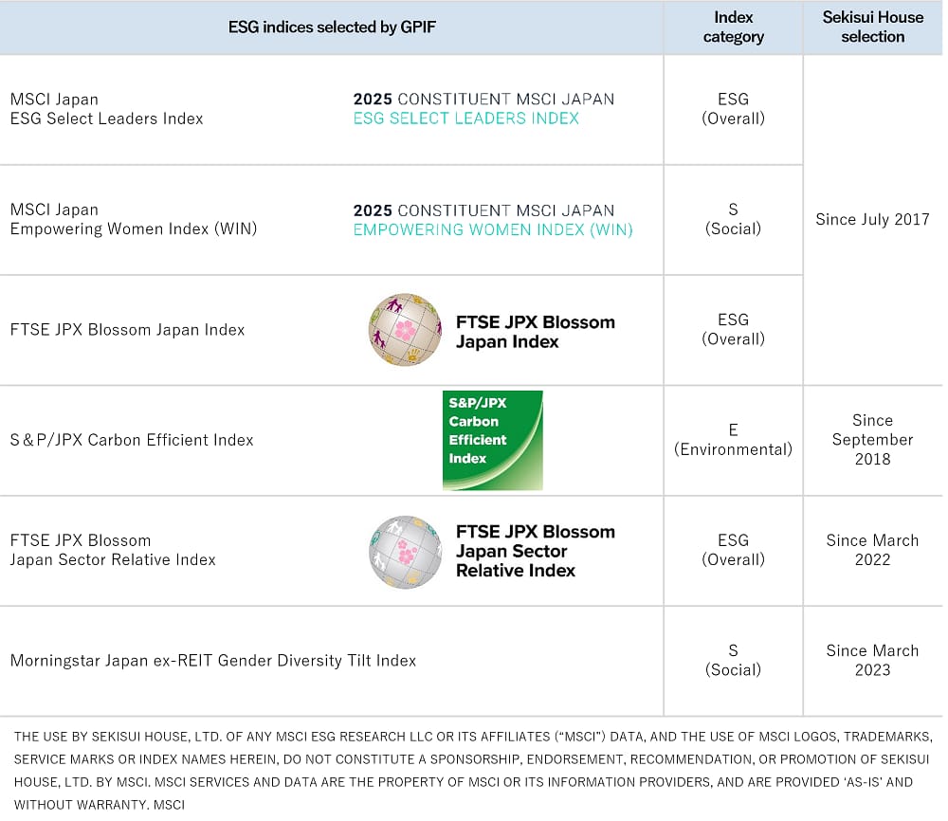The width and height of the screenshot is (948, 821).
Task: Open the Morningstar Japan ex-REIT Gender Diversity Tilt Index entry
Action: point(213,661)
